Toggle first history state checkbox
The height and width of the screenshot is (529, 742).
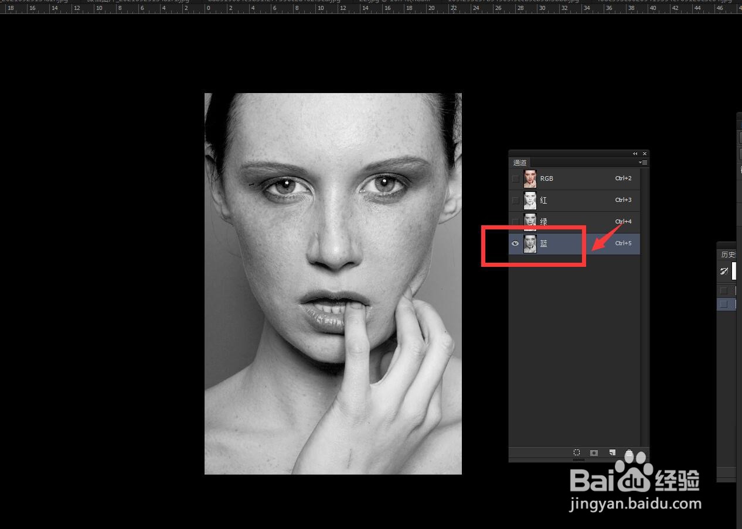724,290
